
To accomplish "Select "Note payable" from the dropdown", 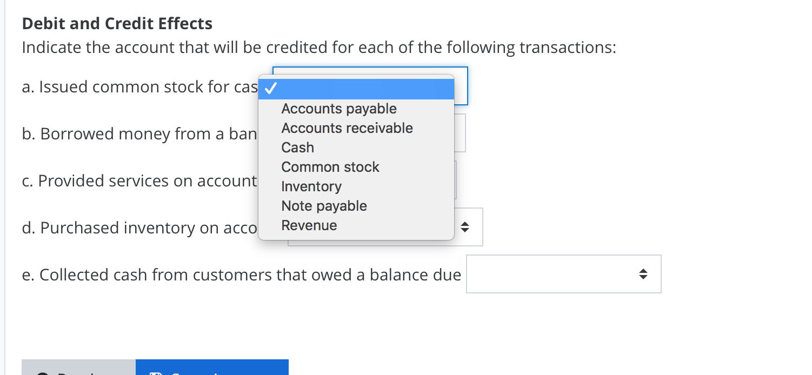I will tap(324, 206).
